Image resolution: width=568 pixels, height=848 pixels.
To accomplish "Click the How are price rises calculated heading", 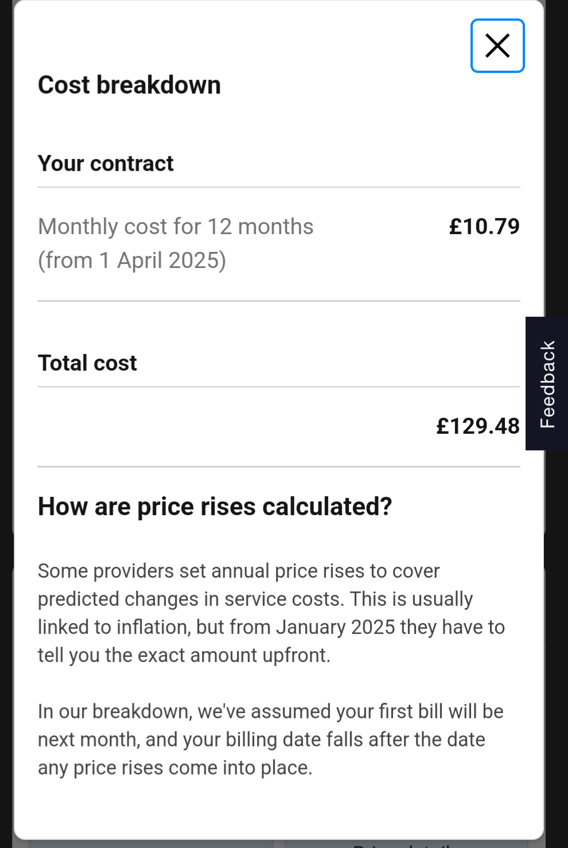I will pyautogui.click(x=215, y=507).
